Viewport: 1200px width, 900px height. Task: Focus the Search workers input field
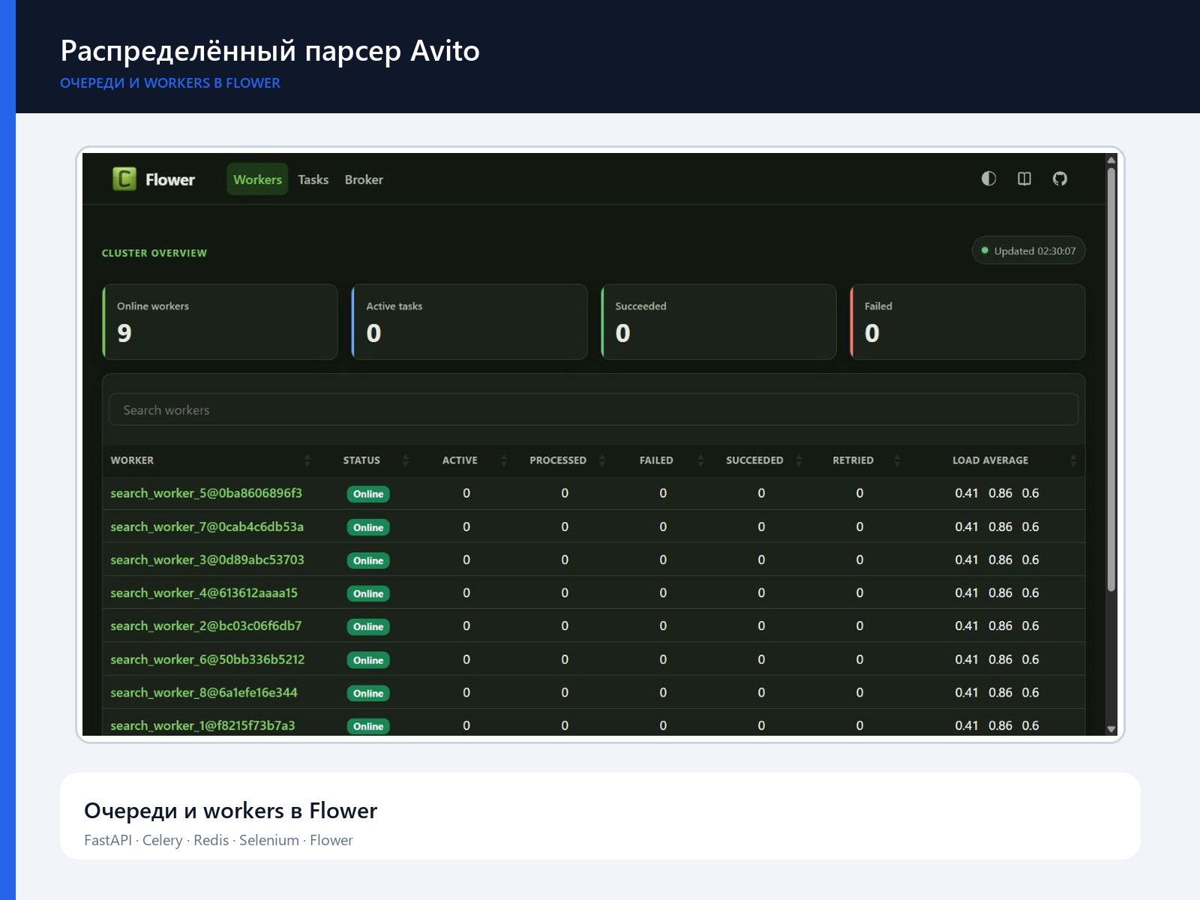pos(594,410)
